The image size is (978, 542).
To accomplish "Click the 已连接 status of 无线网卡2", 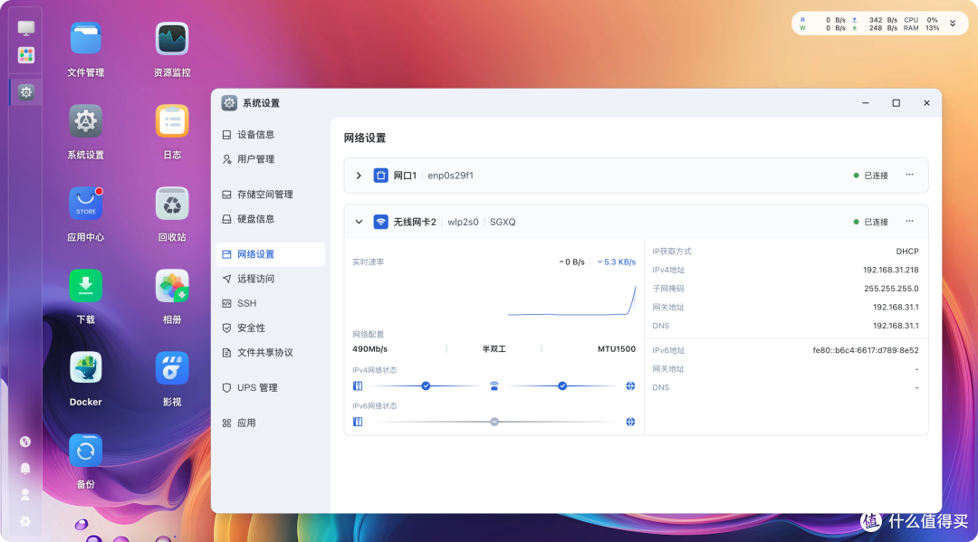I will (871, 222).
